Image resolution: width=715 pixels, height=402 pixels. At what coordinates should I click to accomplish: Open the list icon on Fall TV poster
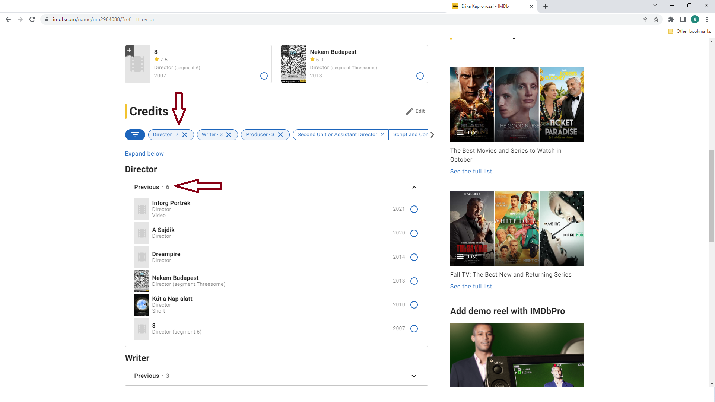460,256
